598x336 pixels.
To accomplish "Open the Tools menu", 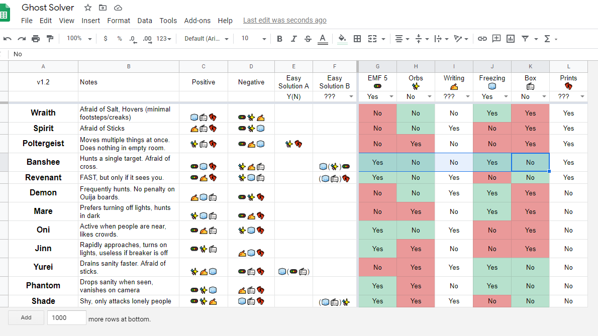I will coord(168,21).
